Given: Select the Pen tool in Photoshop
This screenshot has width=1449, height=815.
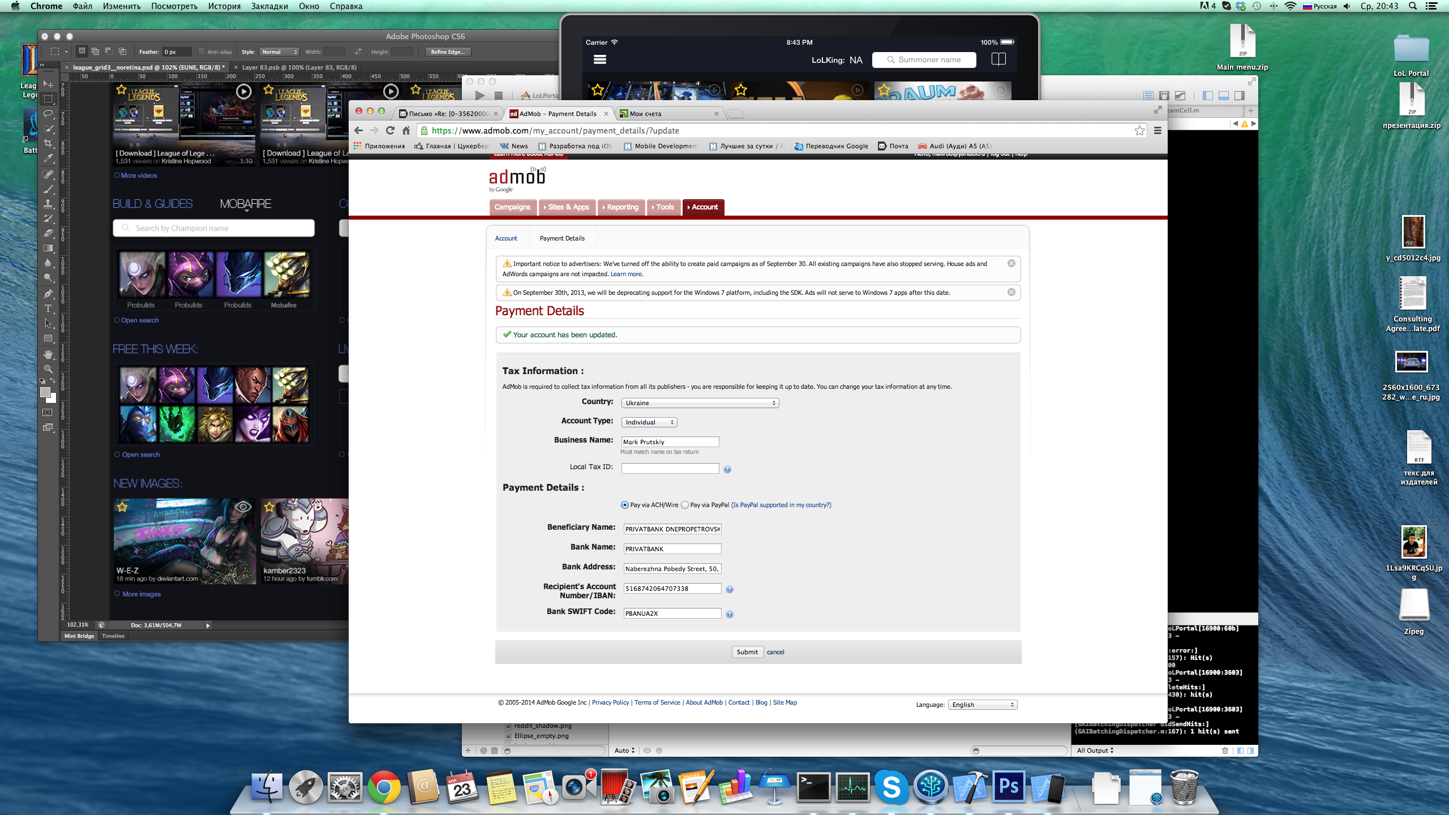Looking at the screenshot, I should 48,294.
